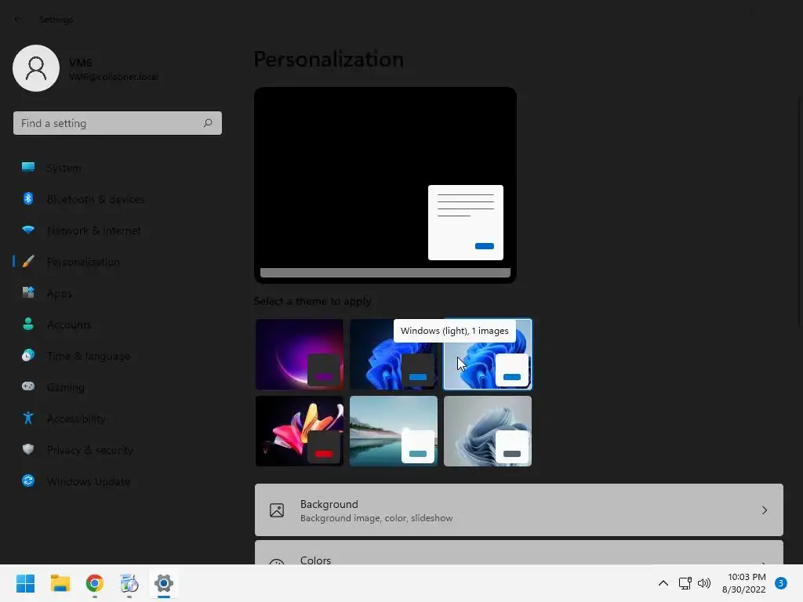
Task: Click the Personalization page heading
Action: (329, 60)
